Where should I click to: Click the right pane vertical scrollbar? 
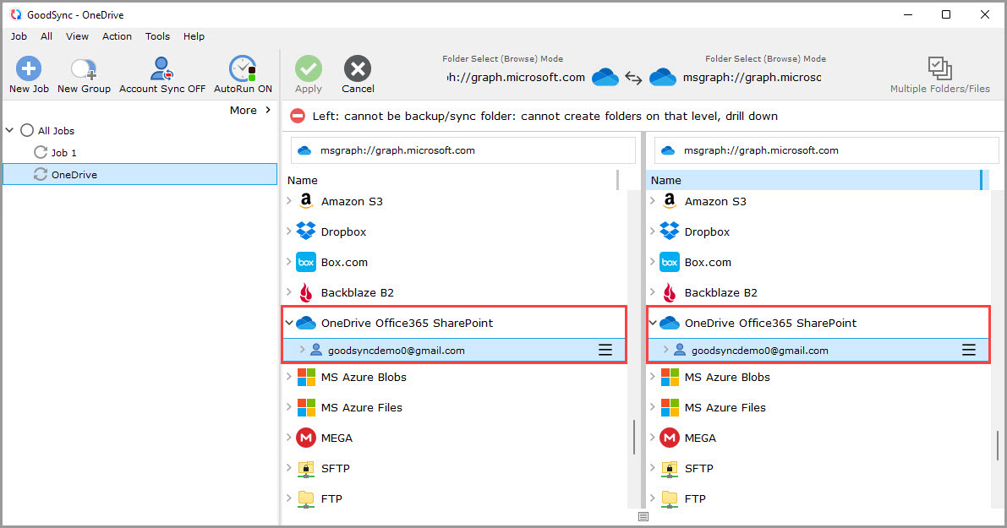click(998, 444)
